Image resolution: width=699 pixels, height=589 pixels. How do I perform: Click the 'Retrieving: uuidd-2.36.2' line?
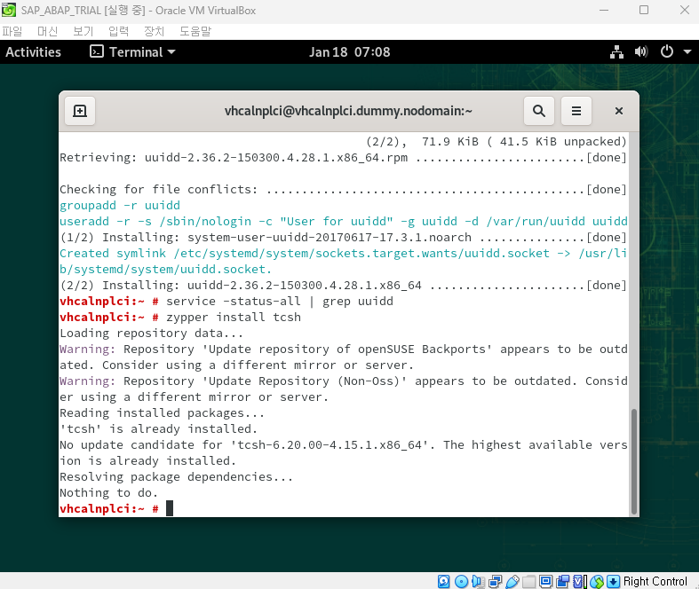(x=343, y=157)
